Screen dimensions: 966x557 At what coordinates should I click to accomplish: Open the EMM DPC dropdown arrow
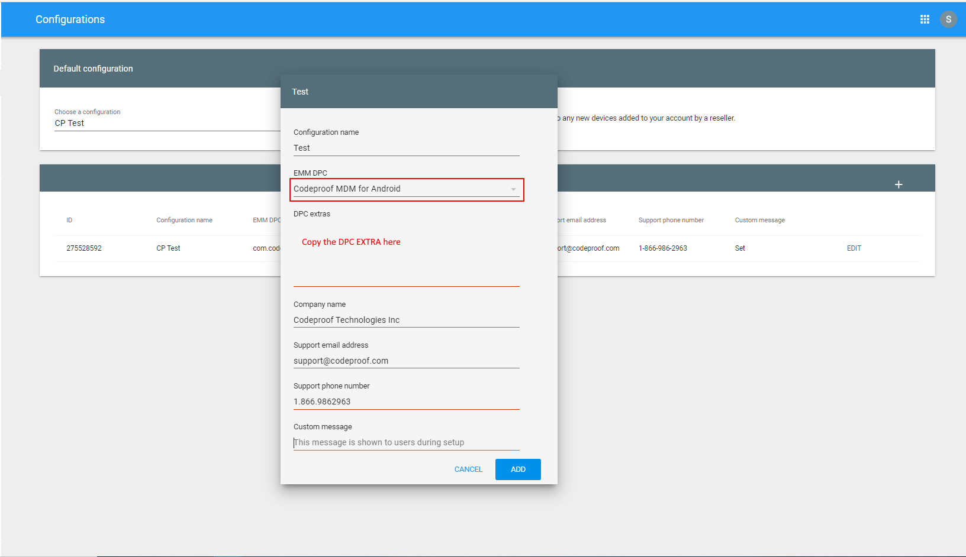(x=513, y=189)
